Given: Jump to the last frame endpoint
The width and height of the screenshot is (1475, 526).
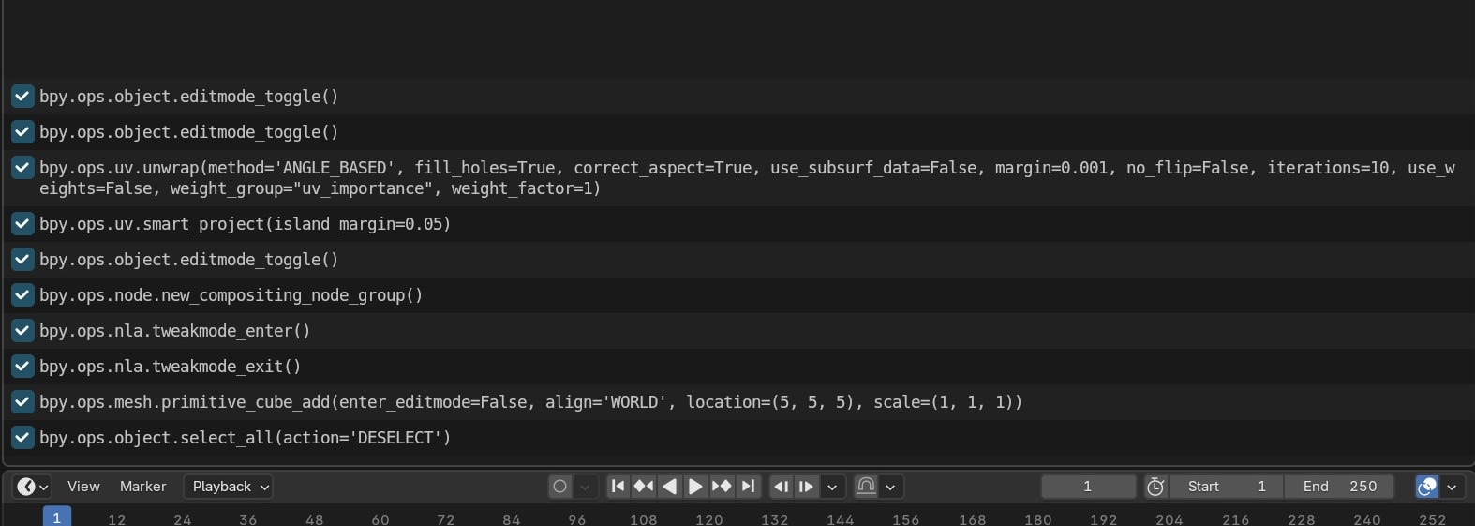Looking at the screenshot, I should (748, 487).
